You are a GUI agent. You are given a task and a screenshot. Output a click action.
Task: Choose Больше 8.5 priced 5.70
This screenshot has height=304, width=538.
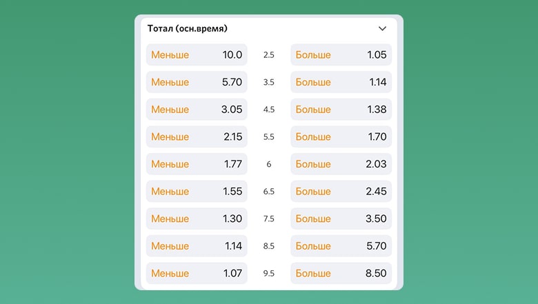(x=341, y=246)
